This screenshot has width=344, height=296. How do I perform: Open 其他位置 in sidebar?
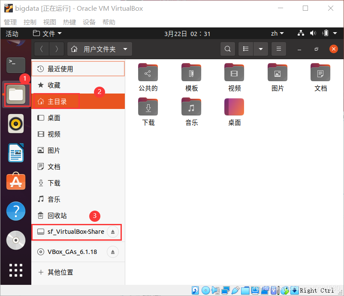78,272
